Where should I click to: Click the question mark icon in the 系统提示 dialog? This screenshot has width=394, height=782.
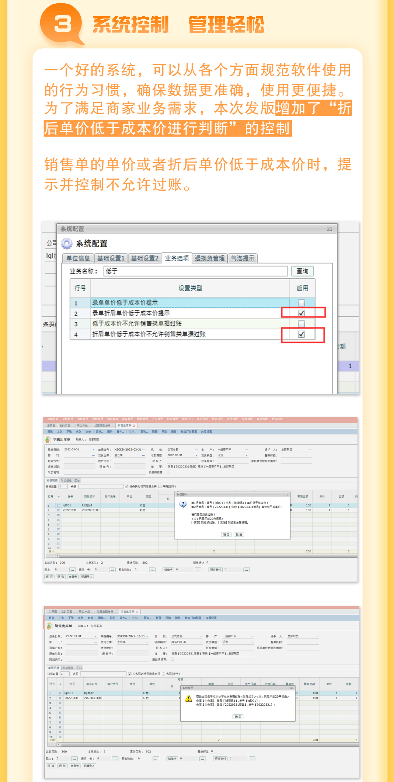183,504
